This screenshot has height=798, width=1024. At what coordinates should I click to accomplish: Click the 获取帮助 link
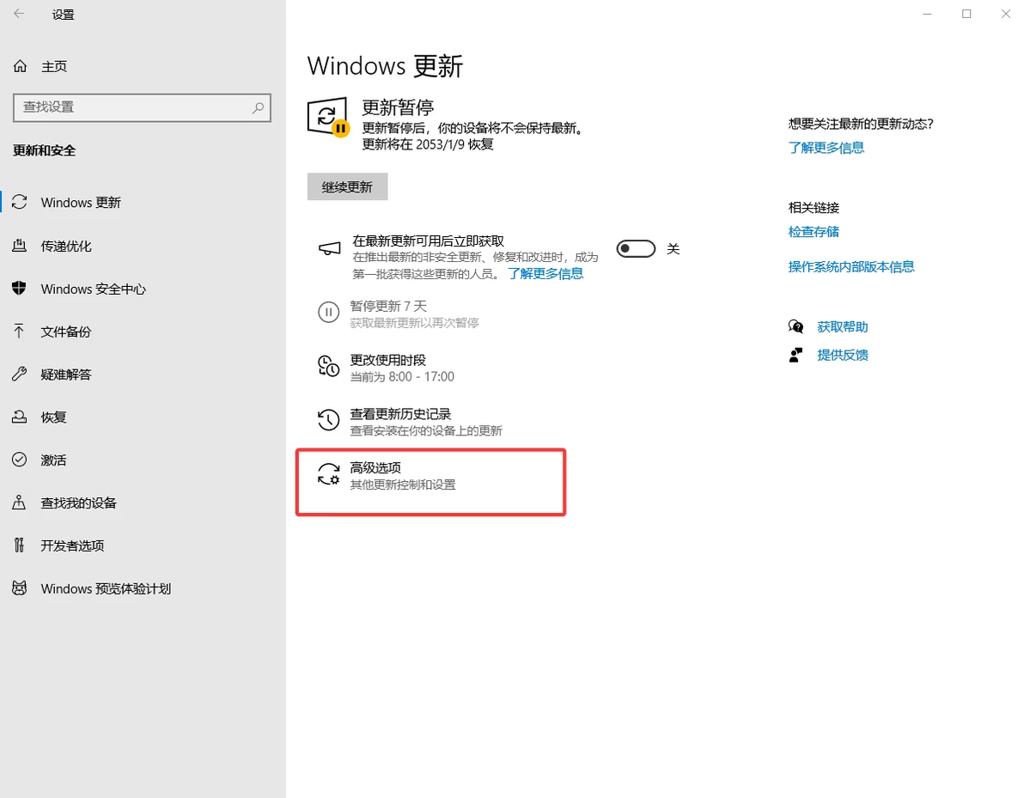tap(843, 326)
